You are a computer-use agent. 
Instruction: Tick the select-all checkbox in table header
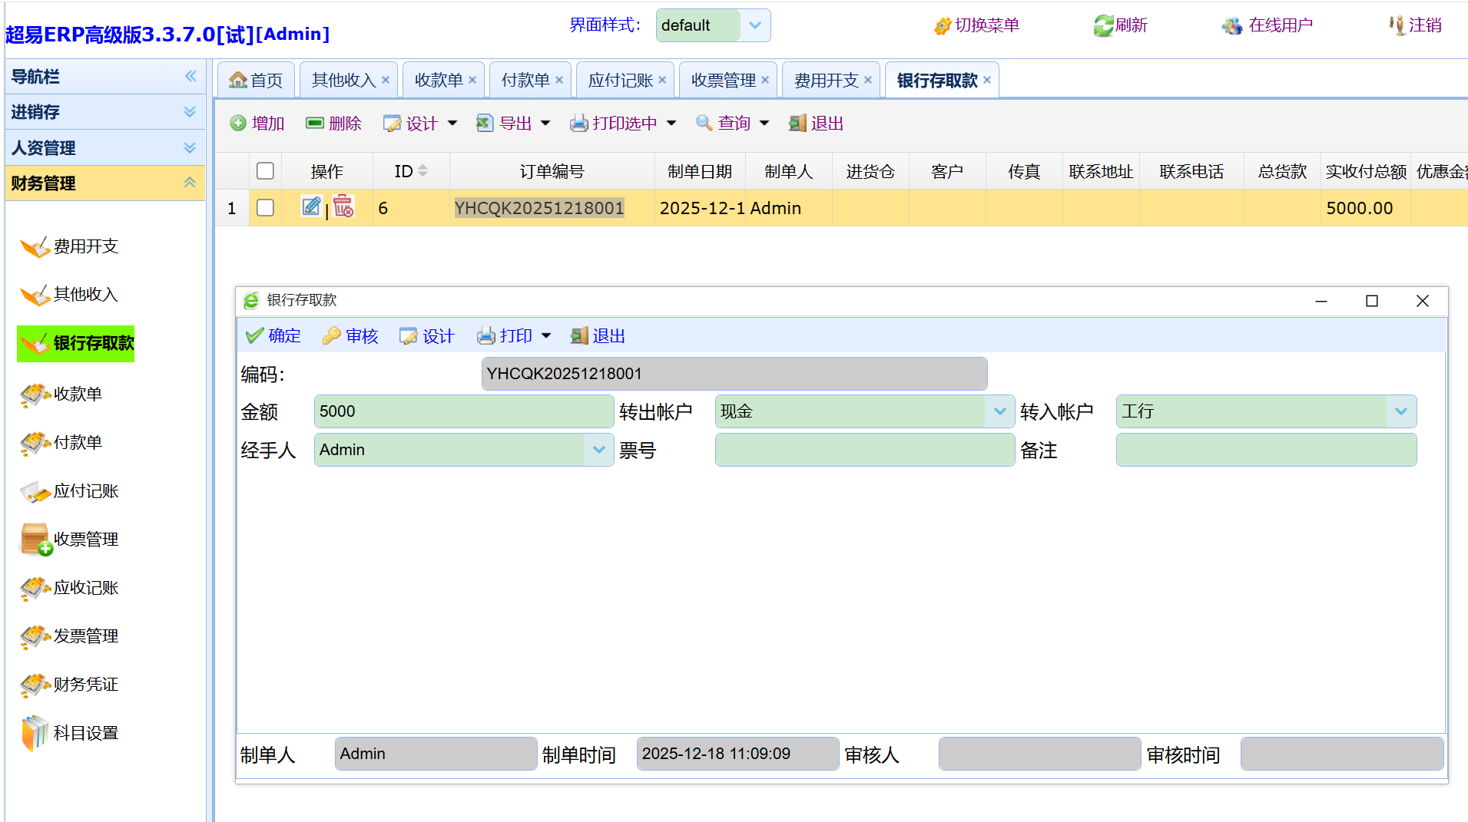(x=265, y=171)
